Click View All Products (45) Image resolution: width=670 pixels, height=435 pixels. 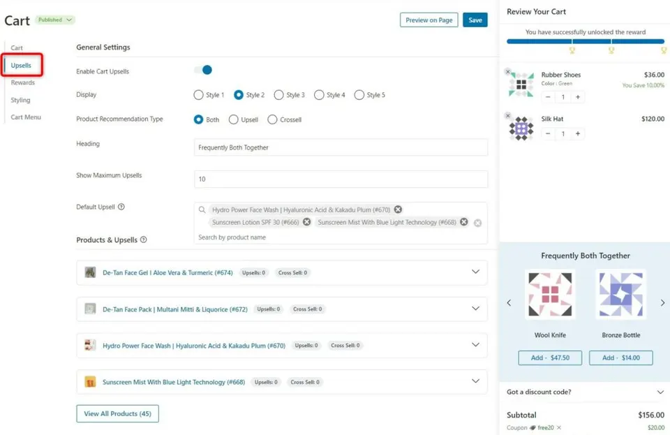(117, 413)
